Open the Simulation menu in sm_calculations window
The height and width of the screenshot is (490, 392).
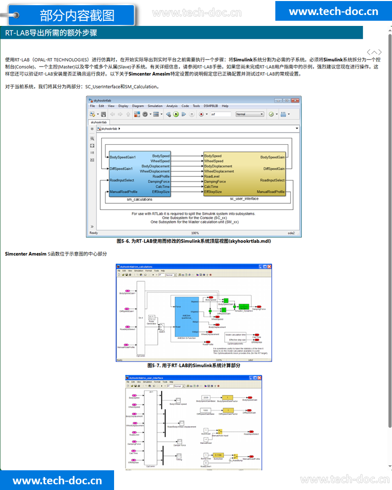click(138, 271)
